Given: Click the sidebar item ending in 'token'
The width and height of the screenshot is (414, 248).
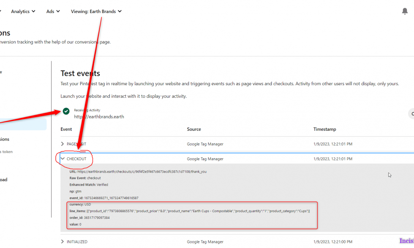Looking at the screenshot, I should (6, 152).
